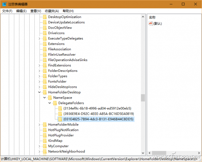Click the FolderTypes folder icon
This screenshot has width=202, height=162.
coord(45,76)
